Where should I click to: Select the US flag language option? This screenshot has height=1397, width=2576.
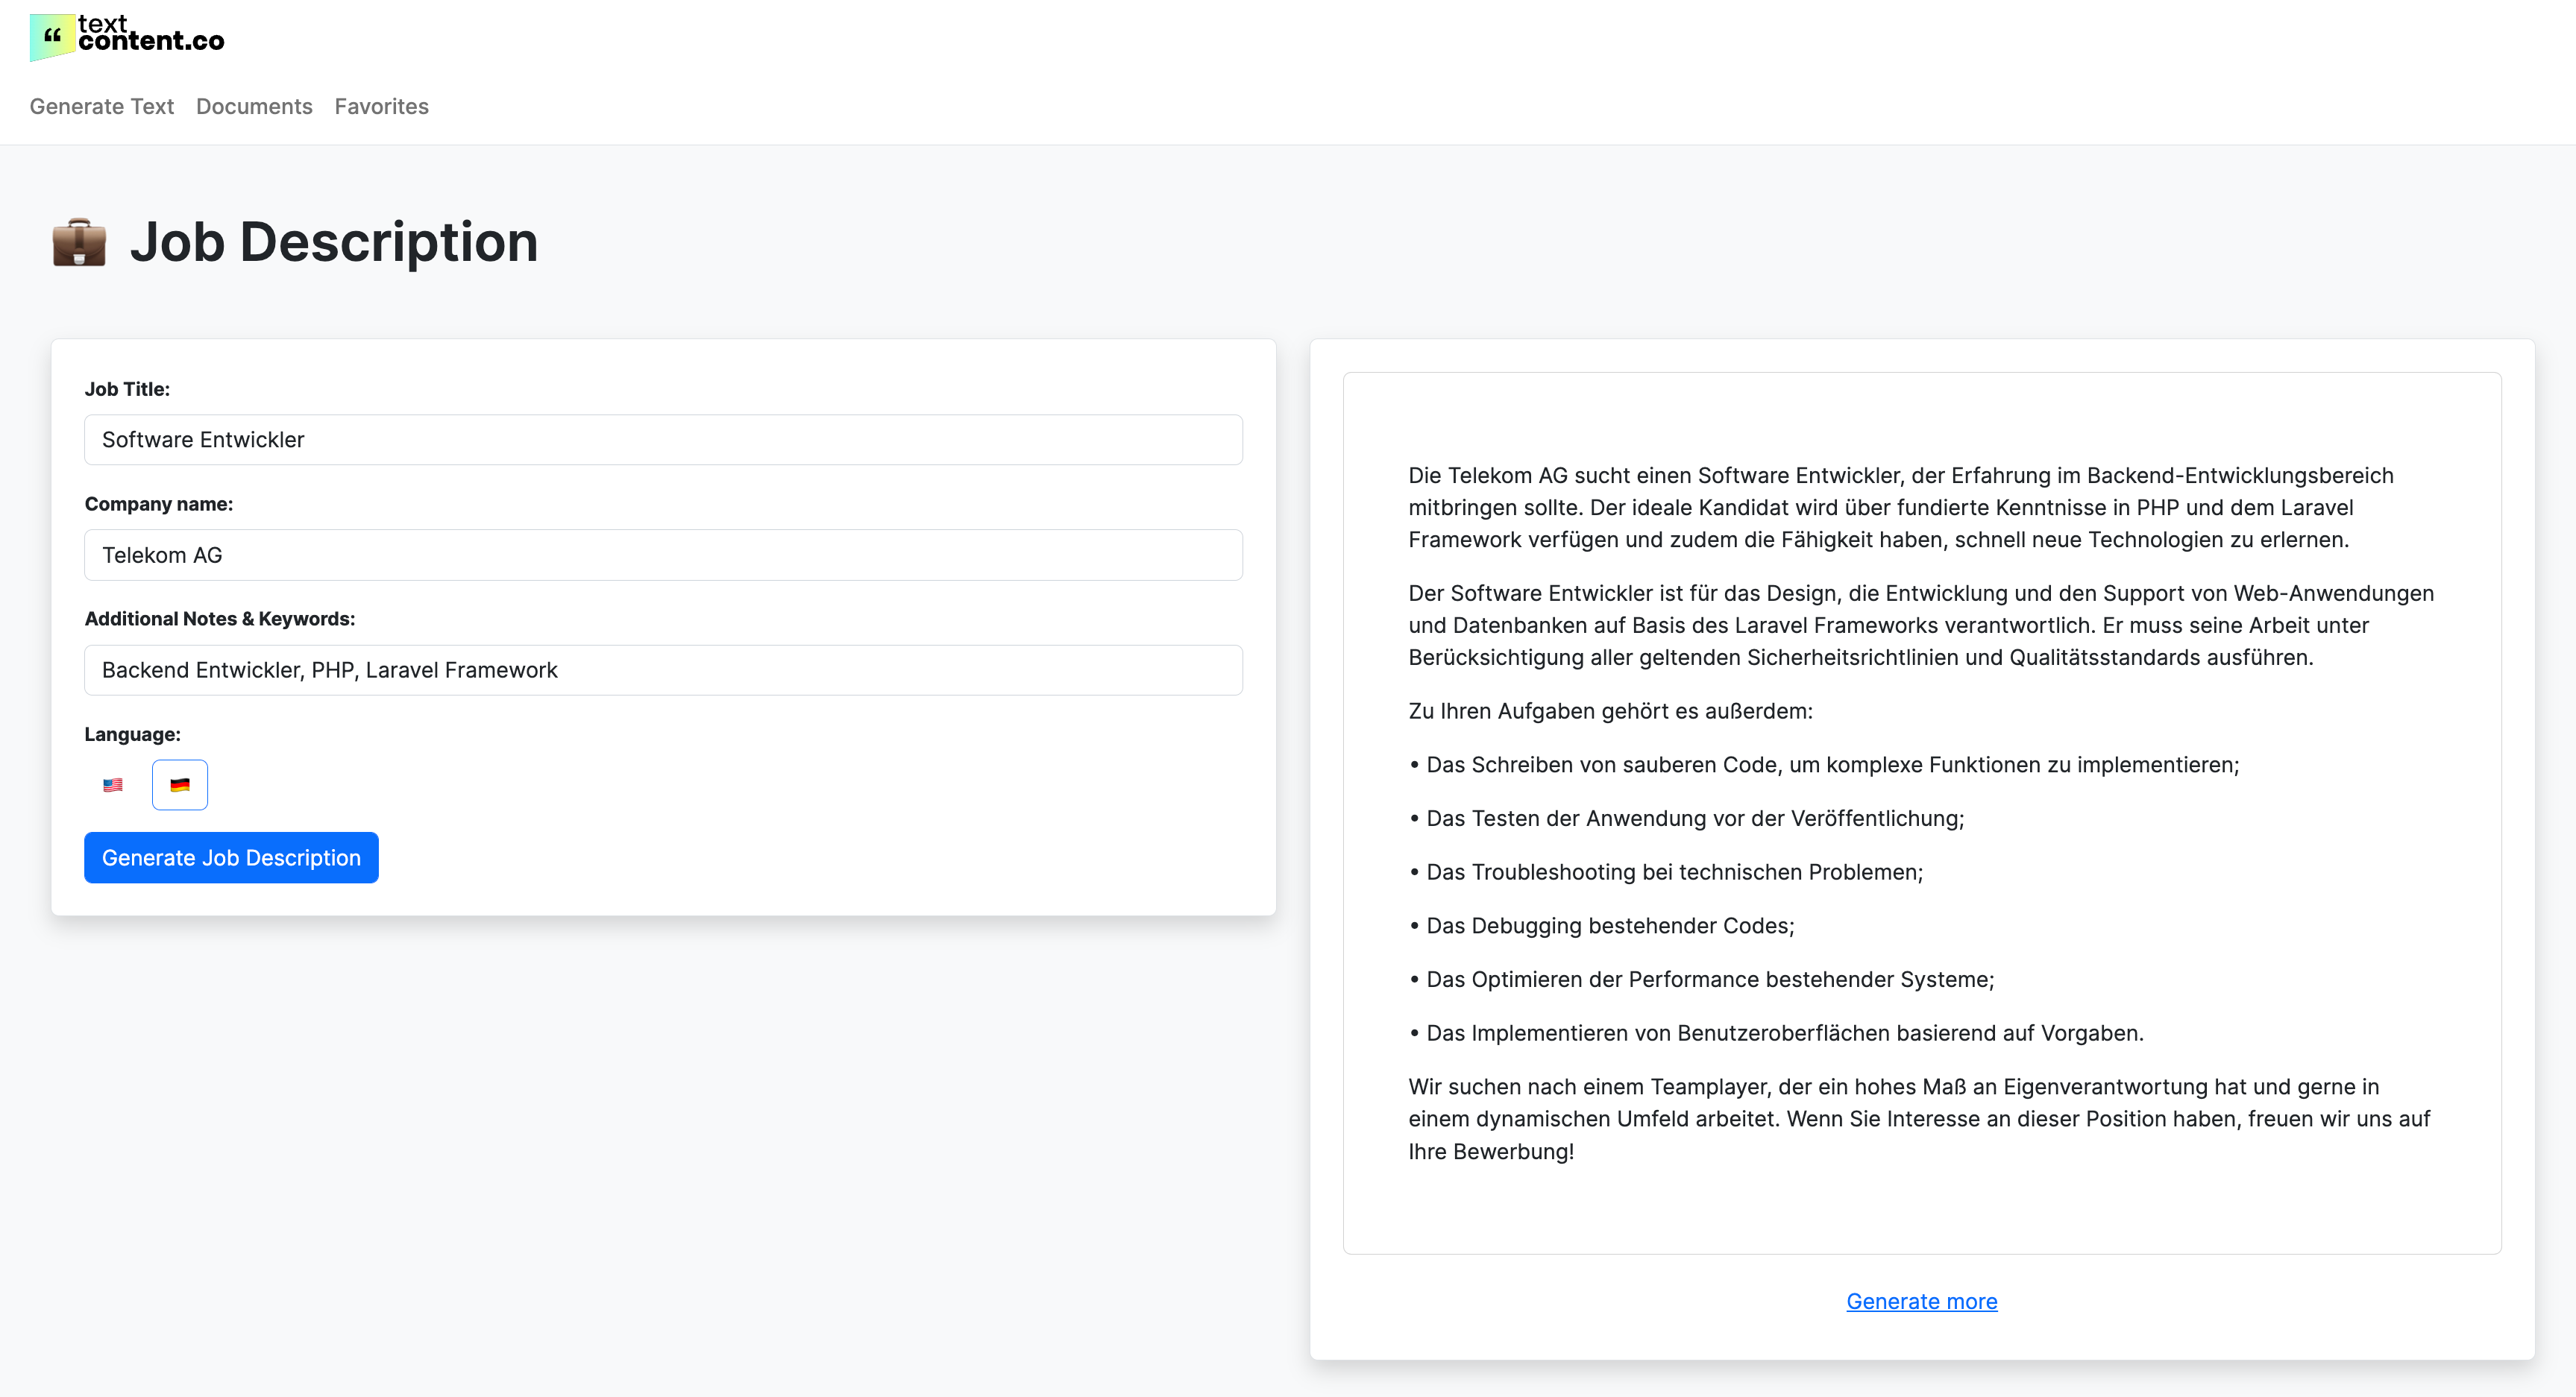tap(113, 784)
